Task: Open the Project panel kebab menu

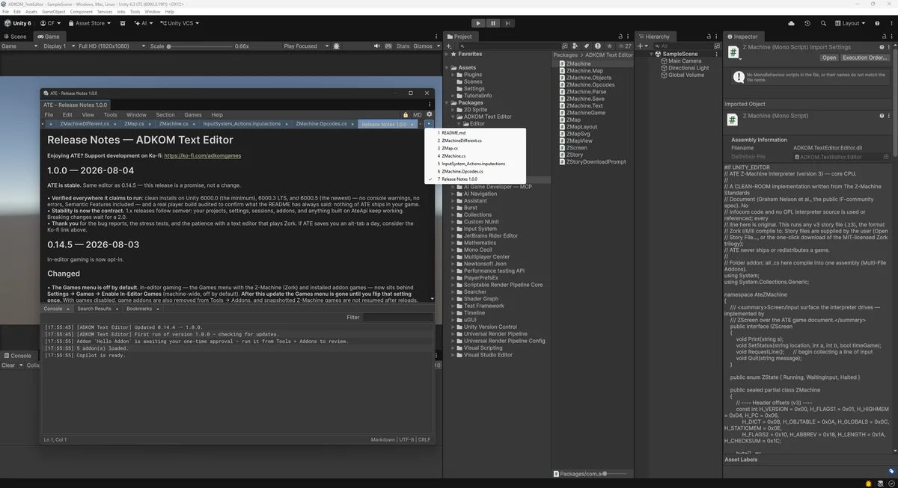Action: coord(629,37)
